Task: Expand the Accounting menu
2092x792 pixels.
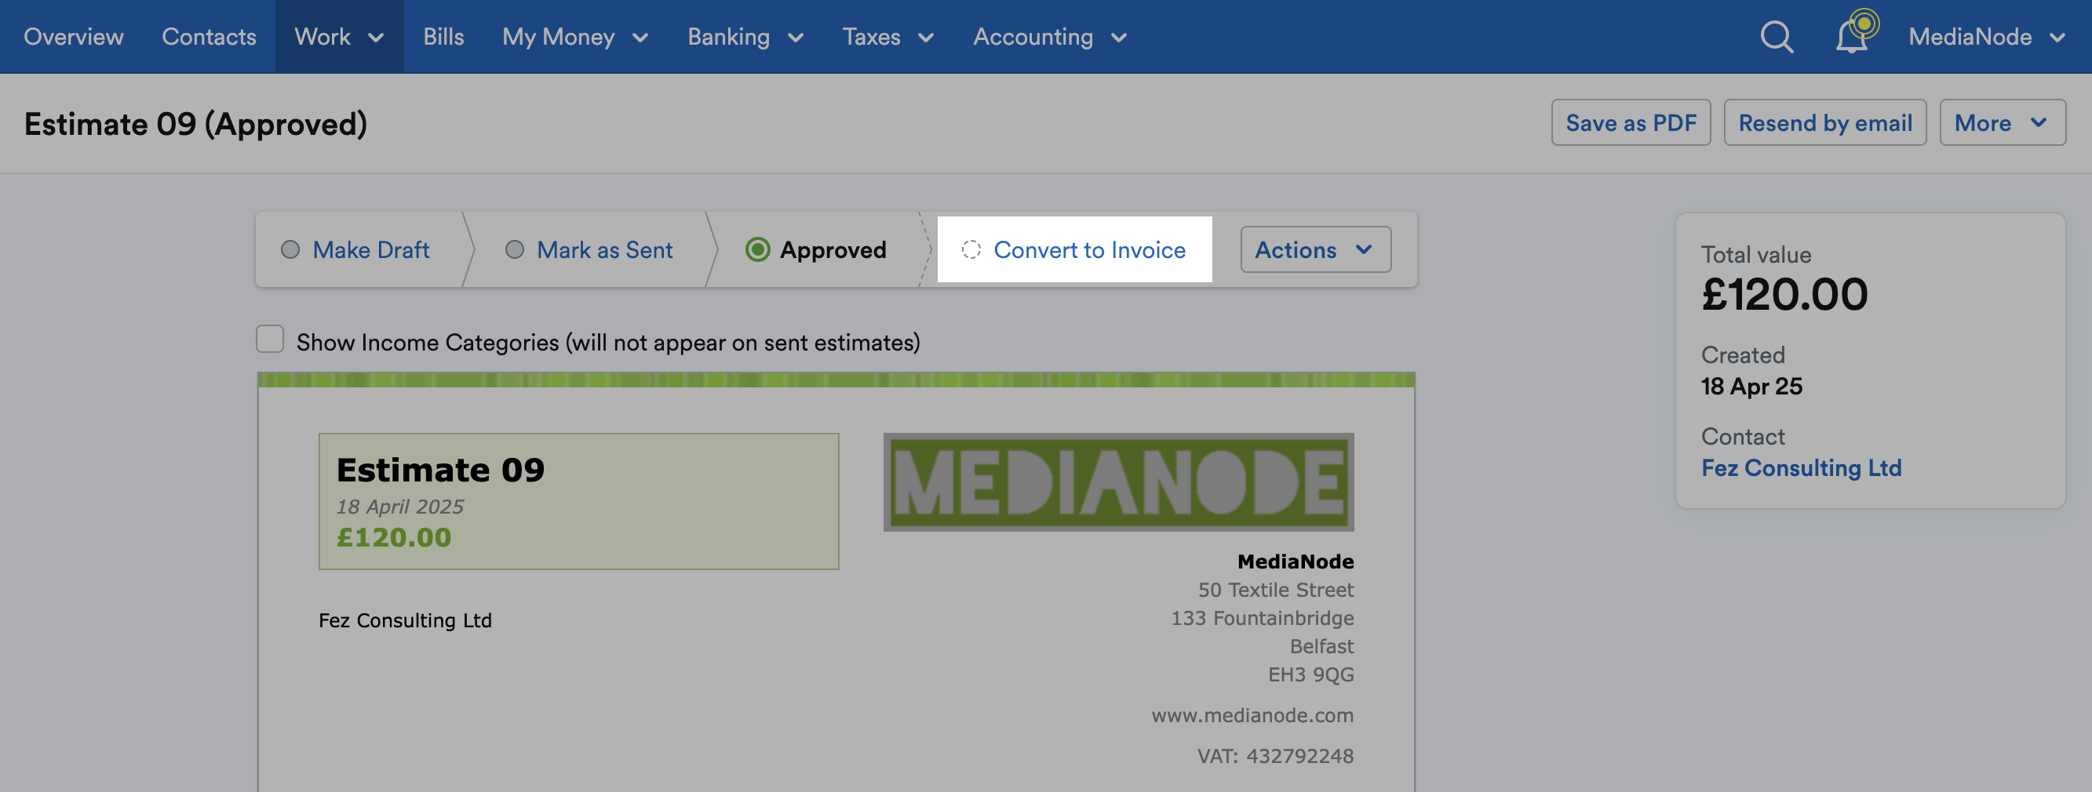Action: point(1050,37)
